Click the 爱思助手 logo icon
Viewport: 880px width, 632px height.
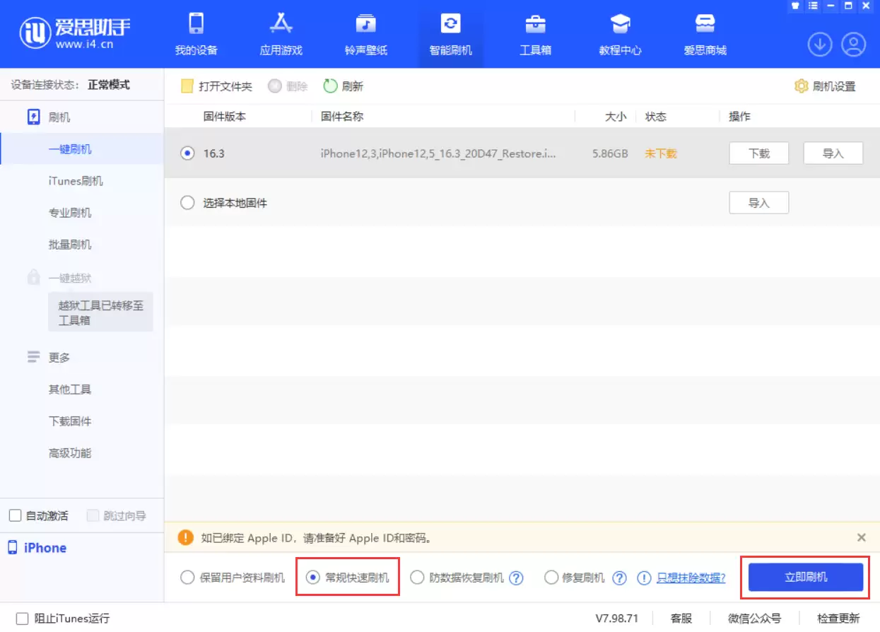point(35,33)
